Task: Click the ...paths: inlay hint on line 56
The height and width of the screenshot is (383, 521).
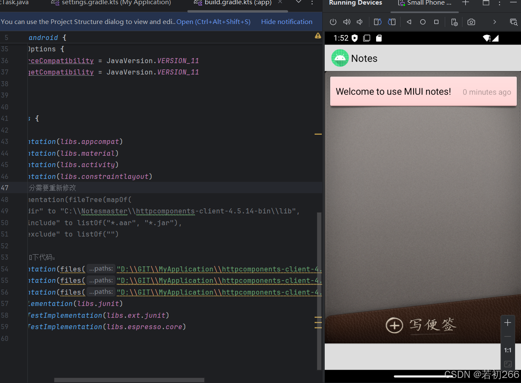Action: coord(101,292)
